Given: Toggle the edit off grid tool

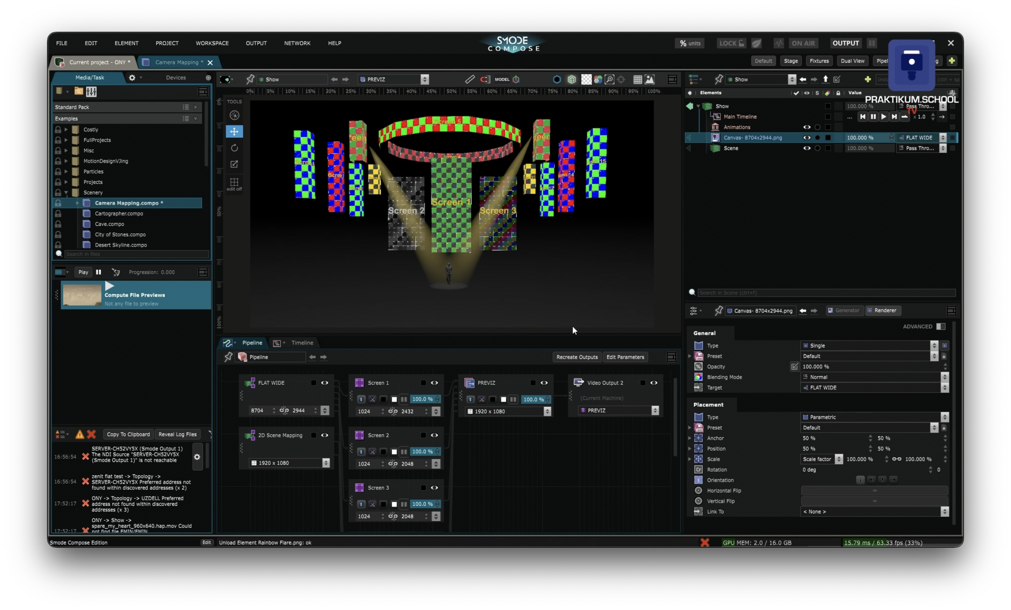Looking at the screenshot, I should (234, 184).
